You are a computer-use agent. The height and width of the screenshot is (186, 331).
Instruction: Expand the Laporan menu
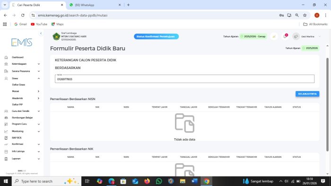[39, 159]
